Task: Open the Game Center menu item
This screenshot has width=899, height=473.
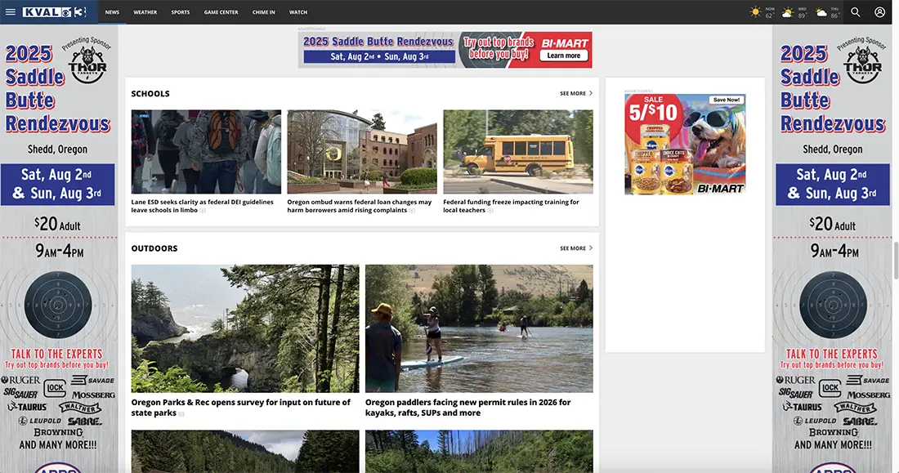Action: pyautogui.click(x=221, y=12)
